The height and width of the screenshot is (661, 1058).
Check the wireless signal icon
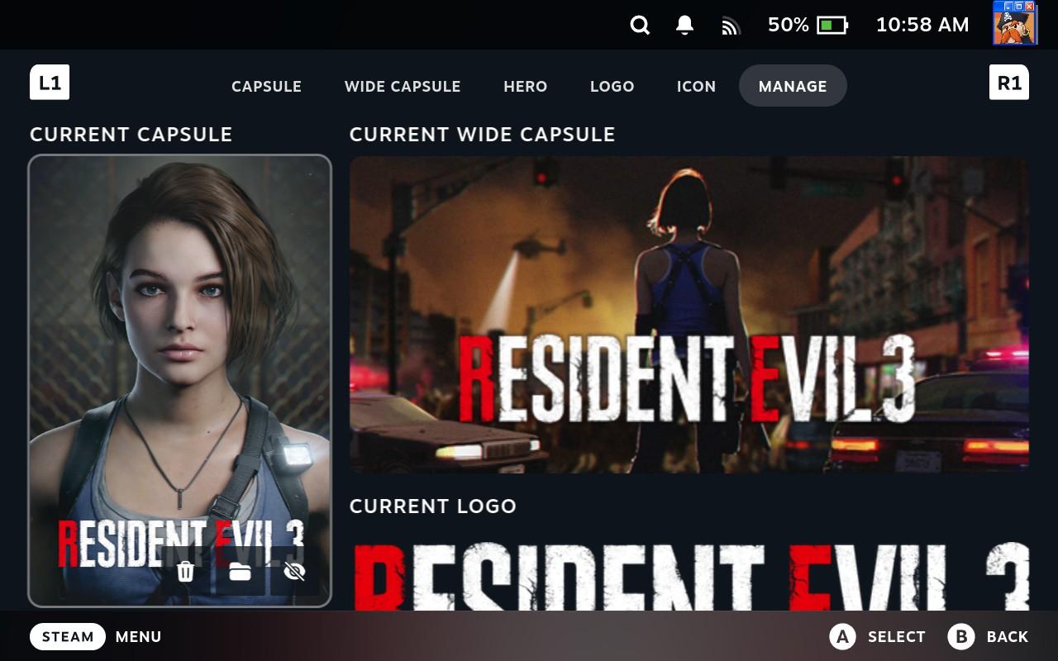(x=730, y=26)
